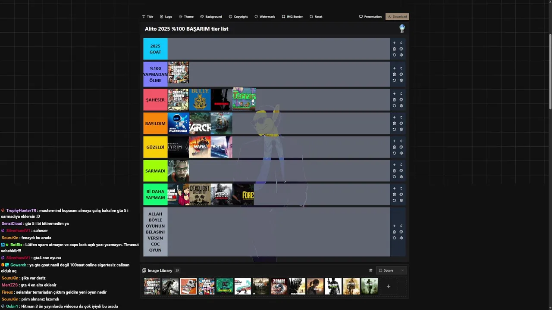
Task: Click plus icon on %100 YAPMADAN ÖLME row
Action: (x=394, y=68)
